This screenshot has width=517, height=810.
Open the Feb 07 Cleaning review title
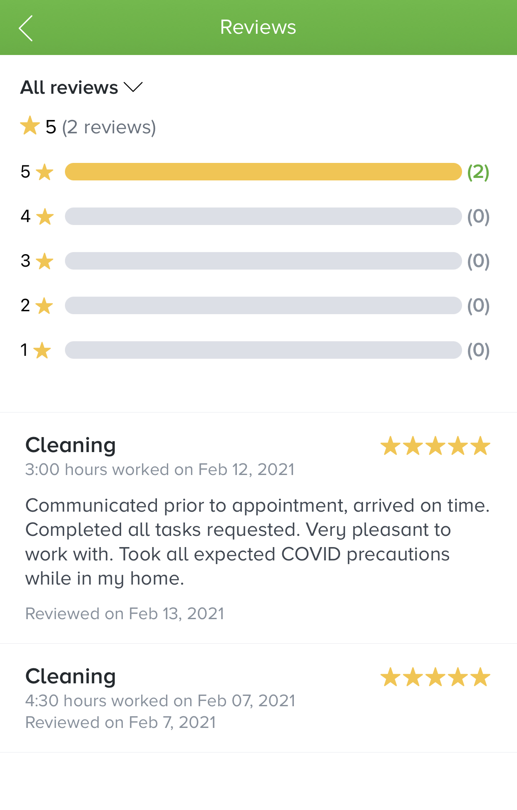pos(71,676)
